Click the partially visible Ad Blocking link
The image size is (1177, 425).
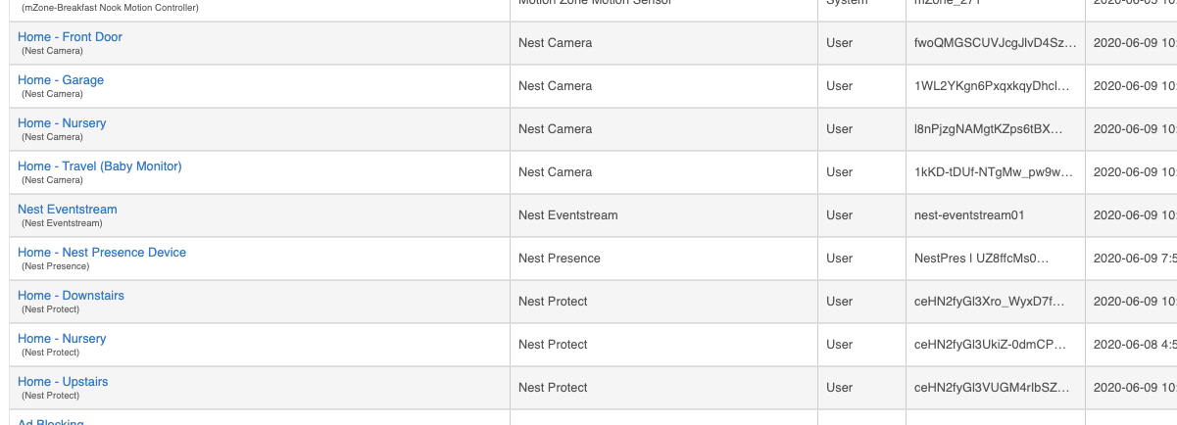point(50,422)
